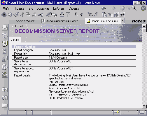147x116 pixels.
Task: Click the globe Open URL icon
Action: [143, 8]
